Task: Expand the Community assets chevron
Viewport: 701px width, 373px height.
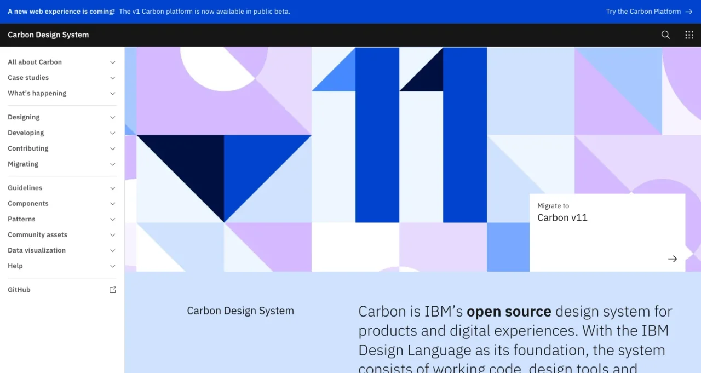Action: (113, 235)
